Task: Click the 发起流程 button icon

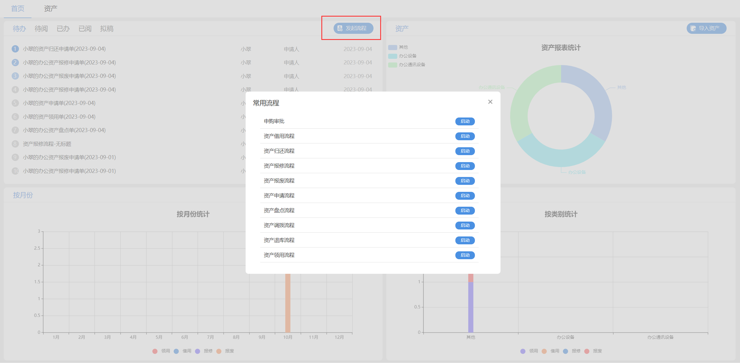Action: [x=340, y=28]
